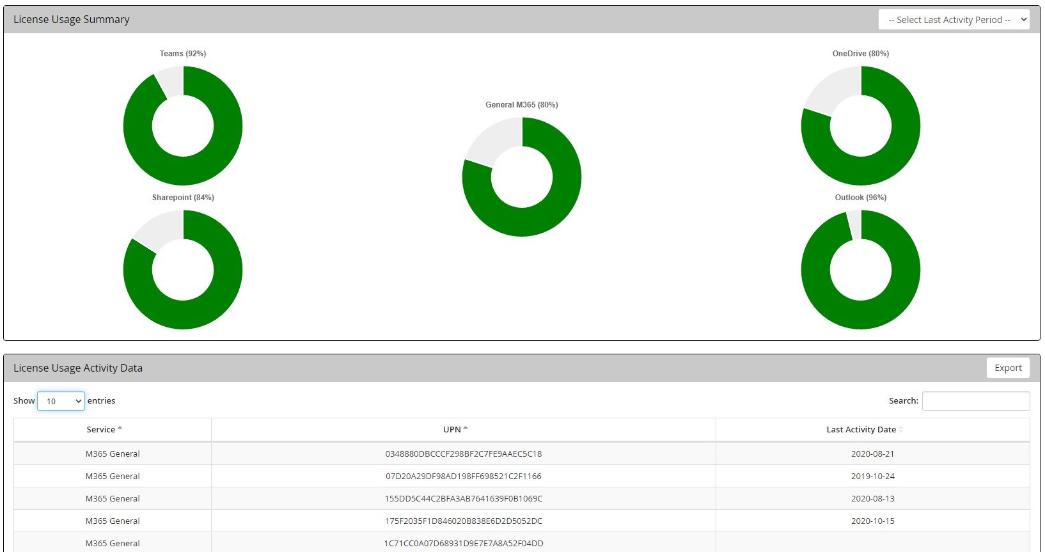Screen dimensions: 1045x552
Task: Sort table by Service column header
Action: pos(113,430)
